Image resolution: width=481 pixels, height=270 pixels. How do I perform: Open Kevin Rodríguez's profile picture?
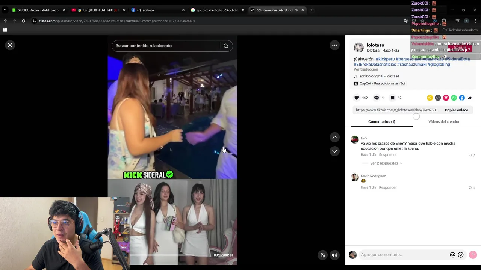point(354,177)
